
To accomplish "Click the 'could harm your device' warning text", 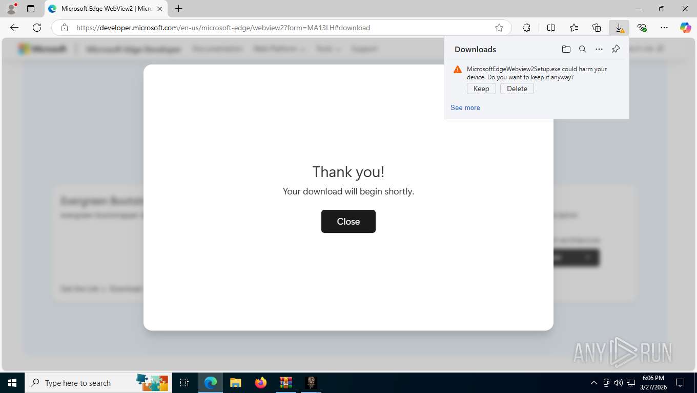I will tap(537, 73).
